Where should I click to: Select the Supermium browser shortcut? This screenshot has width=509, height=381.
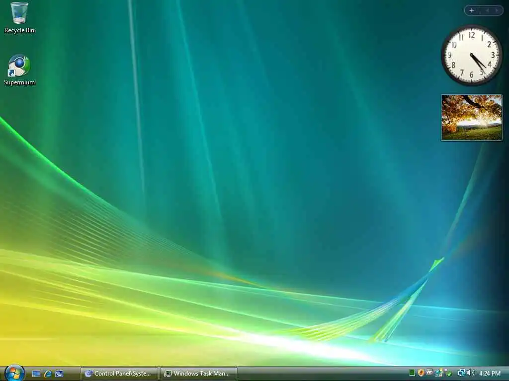point(19,70)
